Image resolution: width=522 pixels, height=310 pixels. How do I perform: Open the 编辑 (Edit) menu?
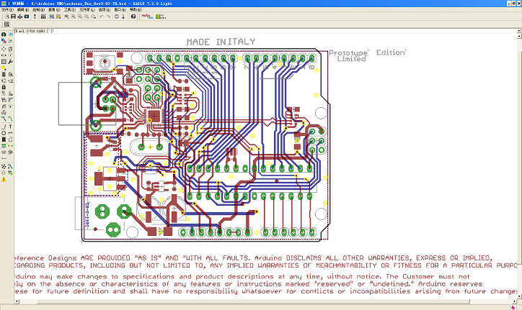(x=22, y=9)
